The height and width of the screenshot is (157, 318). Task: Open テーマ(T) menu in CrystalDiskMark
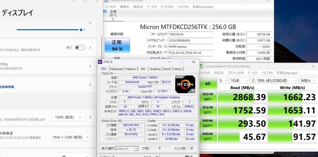click(x=252, y=73)
